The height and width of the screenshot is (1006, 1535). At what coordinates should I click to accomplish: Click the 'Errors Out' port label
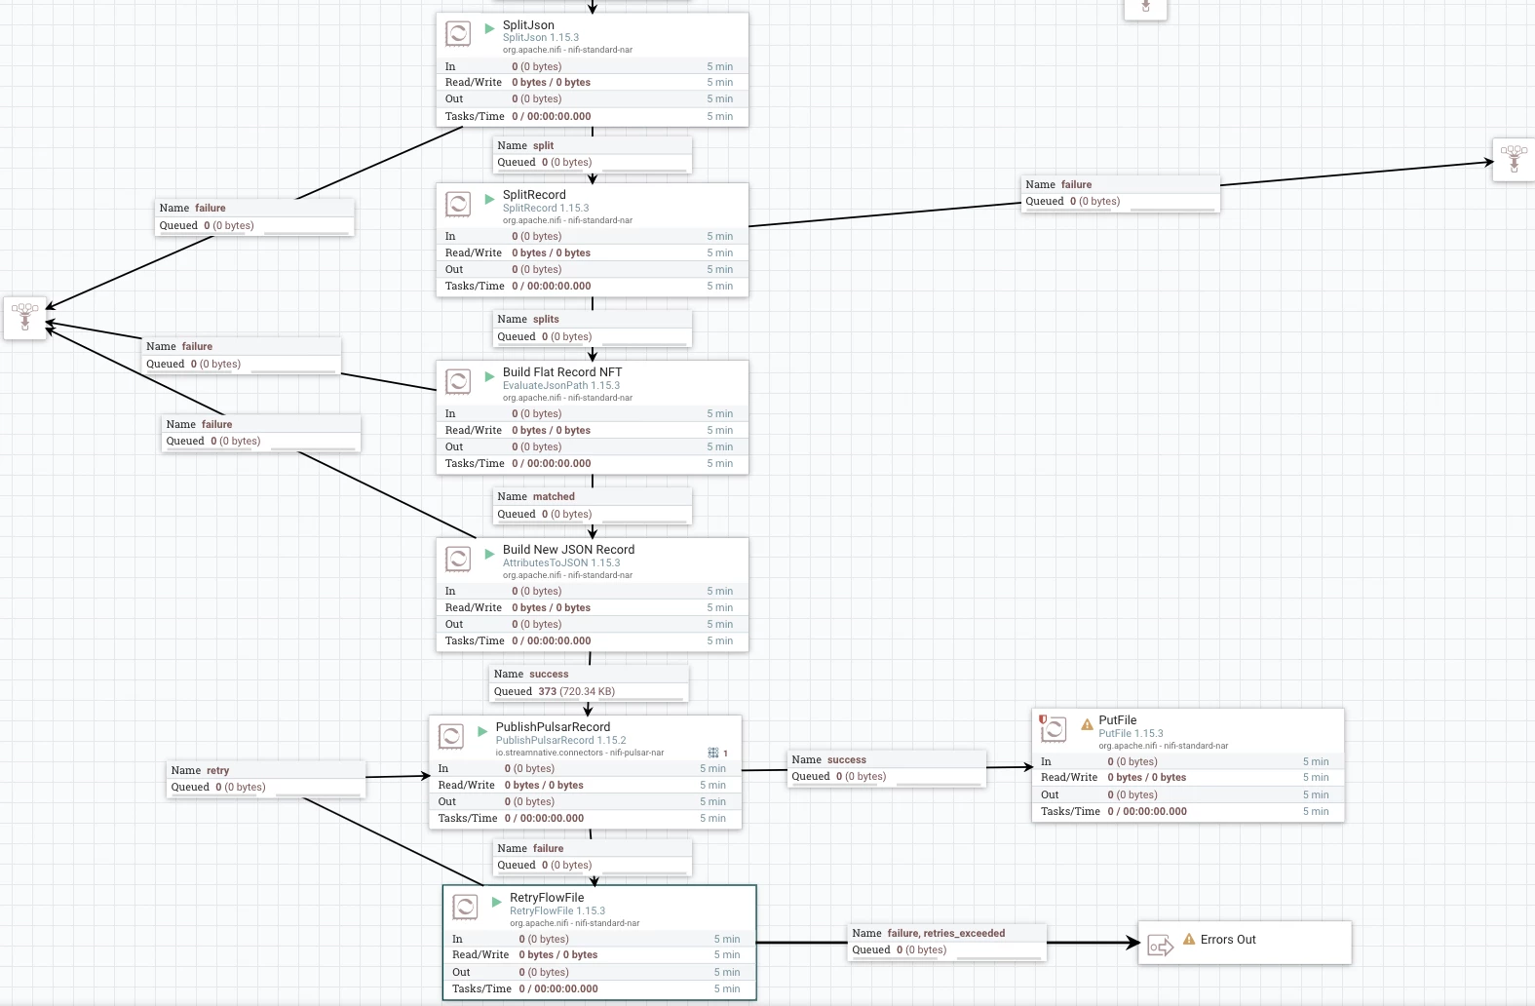(1228, 940)
